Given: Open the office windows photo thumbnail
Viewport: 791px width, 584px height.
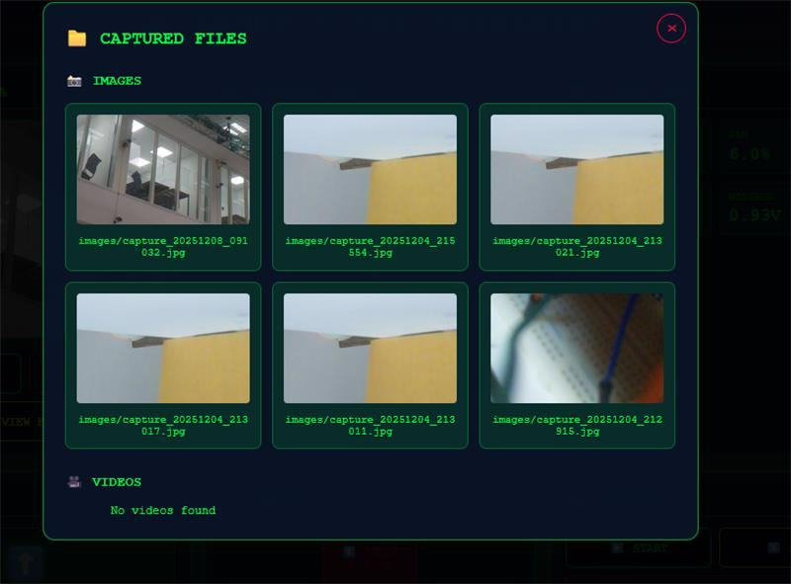Looking at the screenshot, I should click(163, 169).
